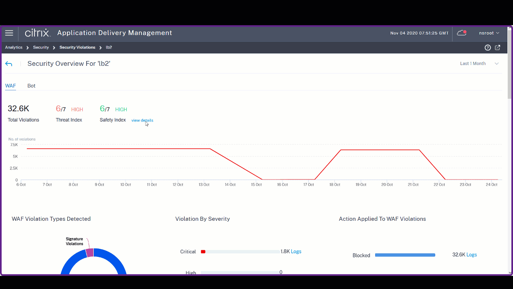
Task: Open Logs link for Critical violations
Action: point(296,252)
